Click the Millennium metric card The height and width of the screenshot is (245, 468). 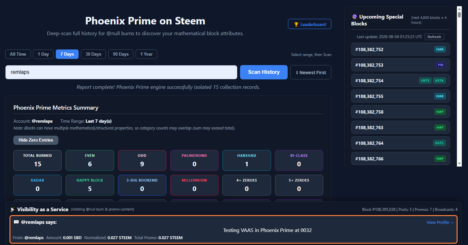pyautogui.click(x=194, y=185)
